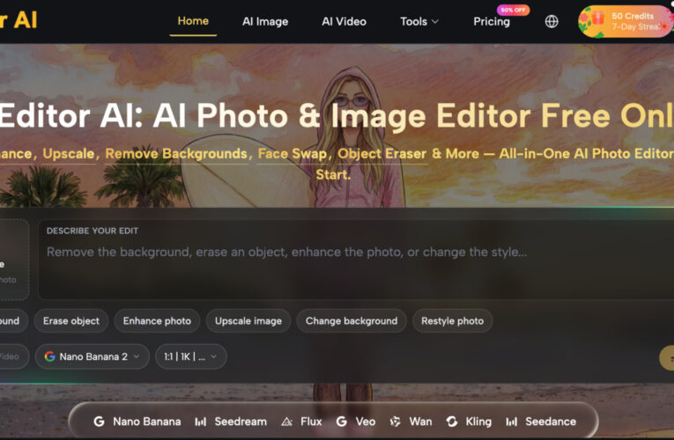Image resolution: width=674 pixels, height=440 pixels.
Task: Select the Restyle photo suggestion
Action: coord(452,320)
